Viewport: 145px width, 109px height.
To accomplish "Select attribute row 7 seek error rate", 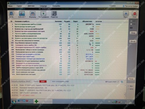I will click(x=57, y=34).
